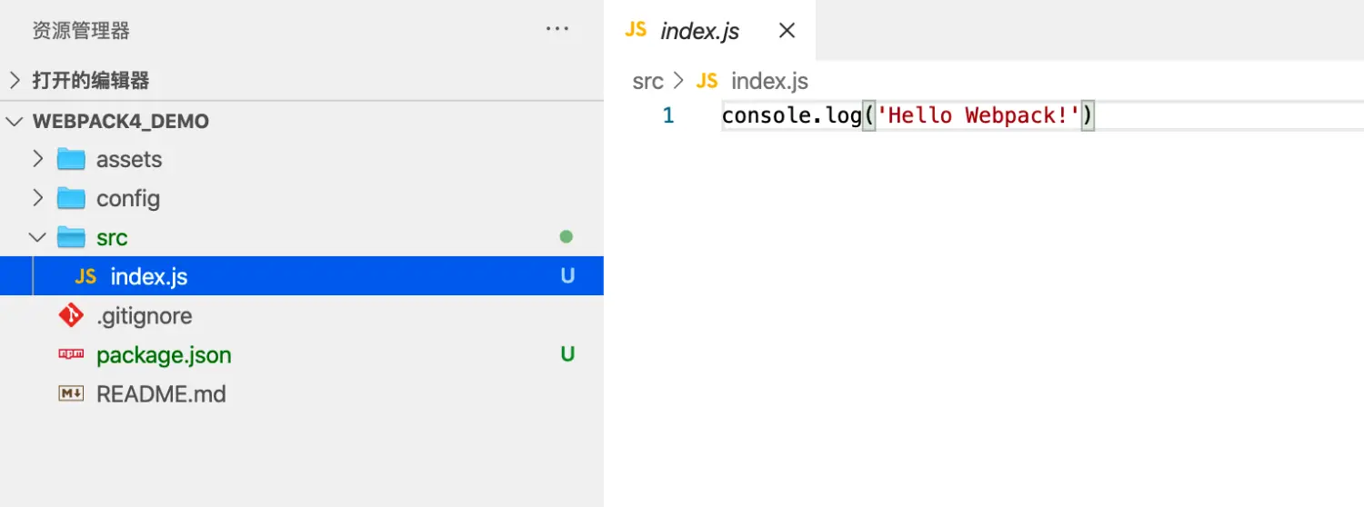Click the git icon beside .gitignore
The width and height of the screenshot is (1364, 507).
pyautogui.click(x=71, y=315)
